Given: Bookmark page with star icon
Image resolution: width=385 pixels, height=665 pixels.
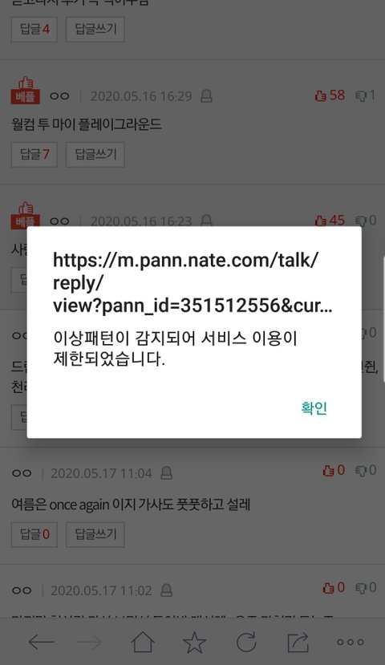Looking at the screenshot, I should tap(194, 642).
